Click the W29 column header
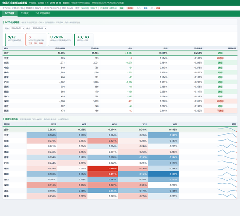 (x=84, y=124)
